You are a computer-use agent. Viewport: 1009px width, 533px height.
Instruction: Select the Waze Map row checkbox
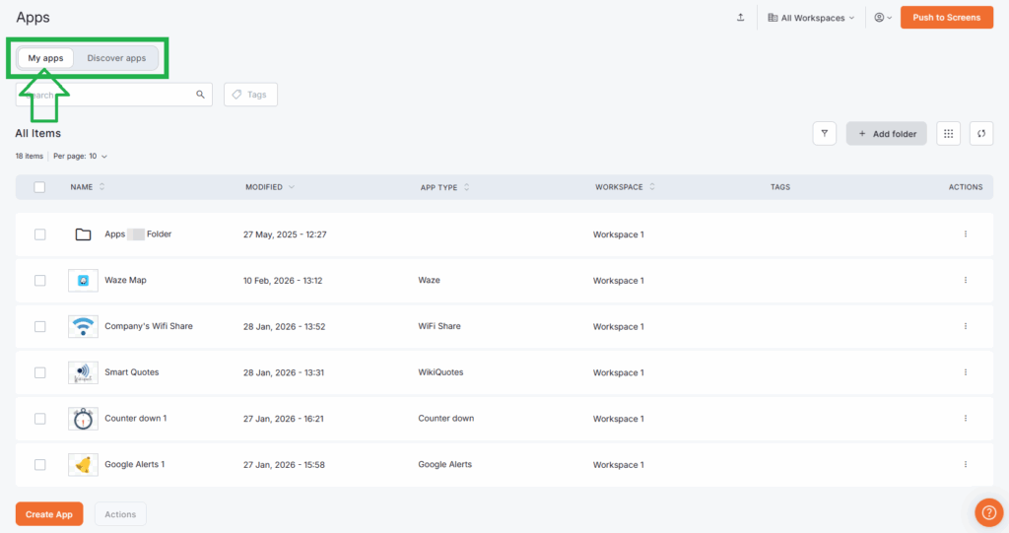click(39, 280)
